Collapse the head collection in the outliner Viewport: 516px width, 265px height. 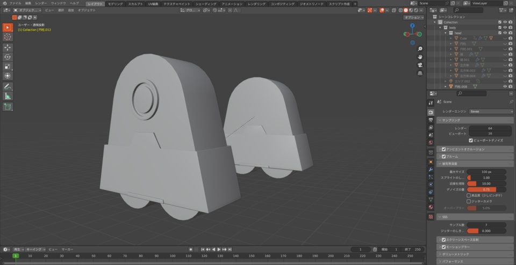446,33
